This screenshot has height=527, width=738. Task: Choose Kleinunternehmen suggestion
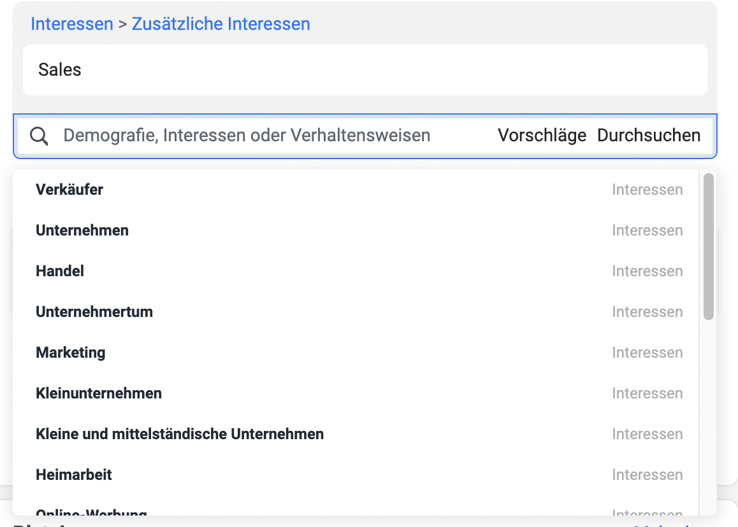pos(99,393)
